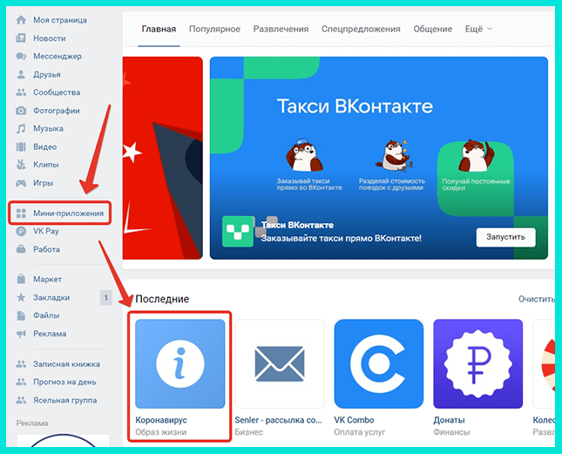This screenshot has width=562, height=454.
Task: Click the VK Pay sidebar label
Action: [x=46, y=231]
